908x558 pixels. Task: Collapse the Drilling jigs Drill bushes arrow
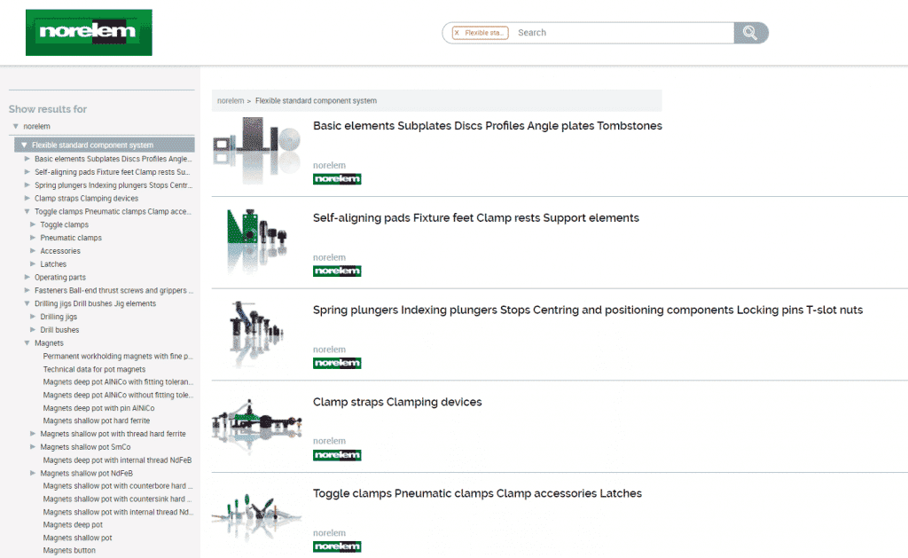pos(27,303)
